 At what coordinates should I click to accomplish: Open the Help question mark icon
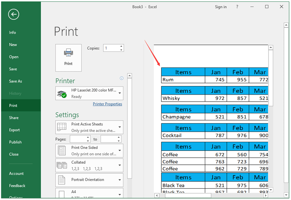point(238,7)
